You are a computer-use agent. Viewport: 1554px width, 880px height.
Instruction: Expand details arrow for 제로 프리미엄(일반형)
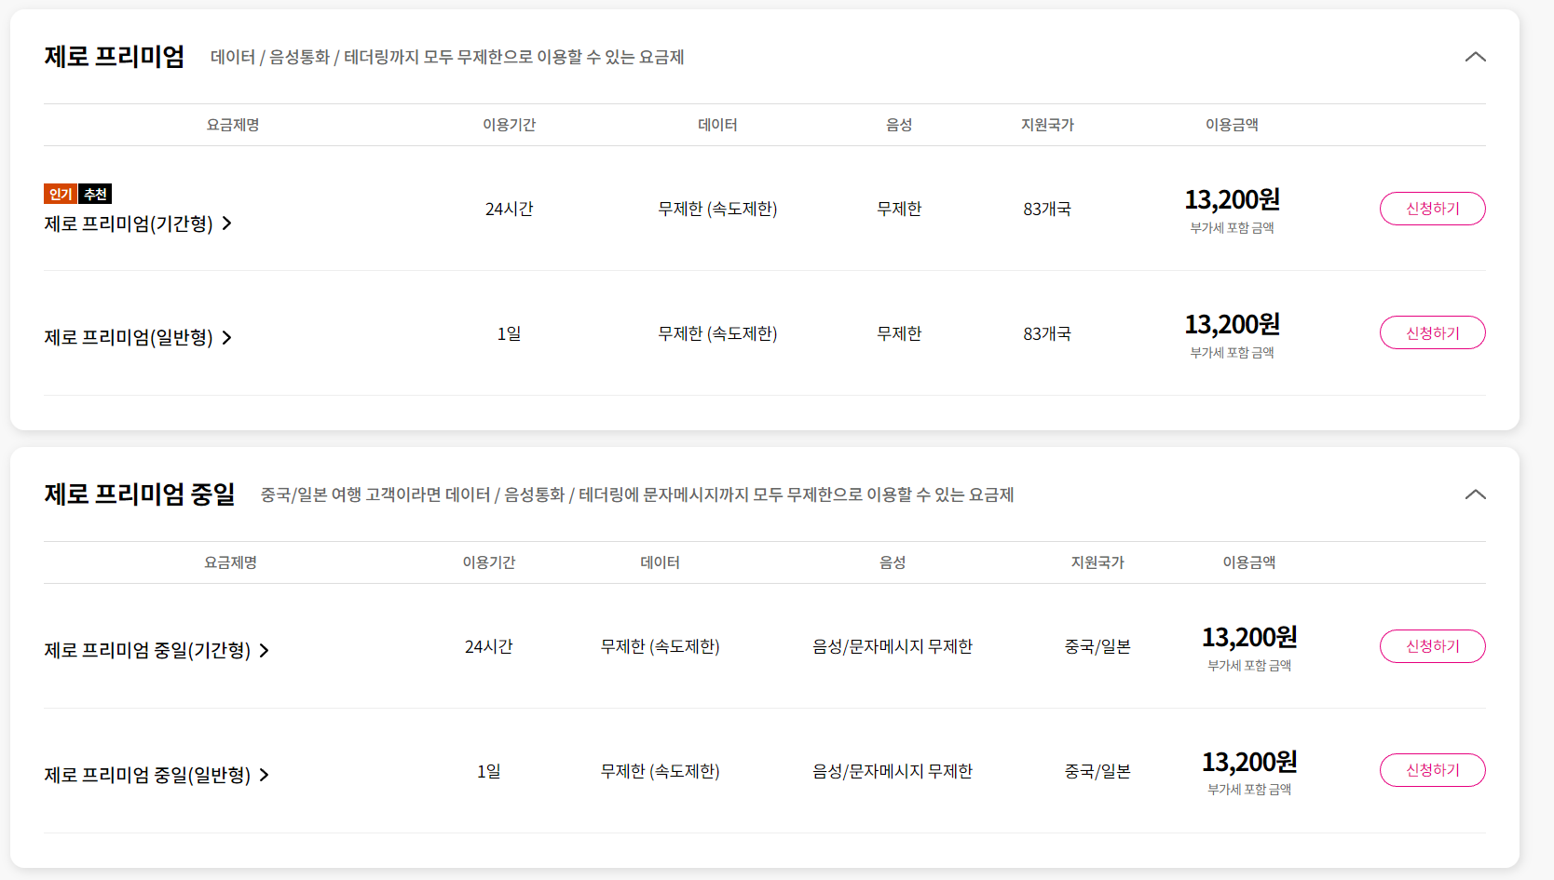point(227,338)
